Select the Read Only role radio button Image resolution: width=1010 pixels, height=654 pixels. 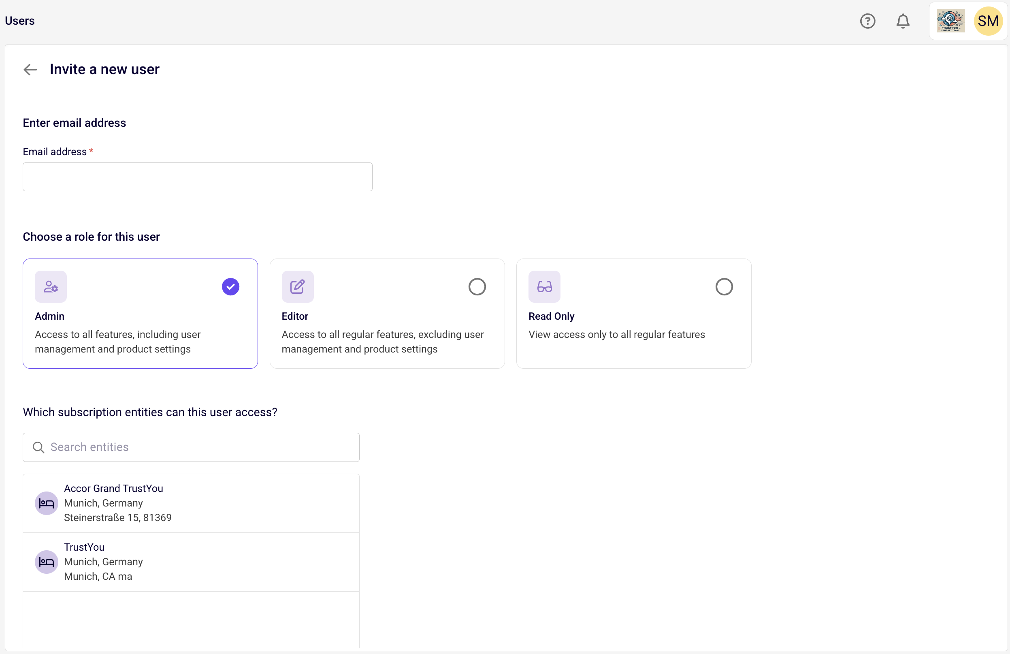(x=724, y=286)
